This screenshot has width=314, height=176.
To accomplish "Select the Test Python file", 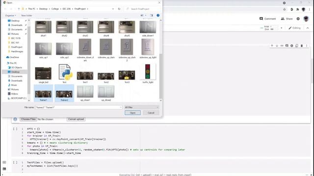I will coord(64,74).
